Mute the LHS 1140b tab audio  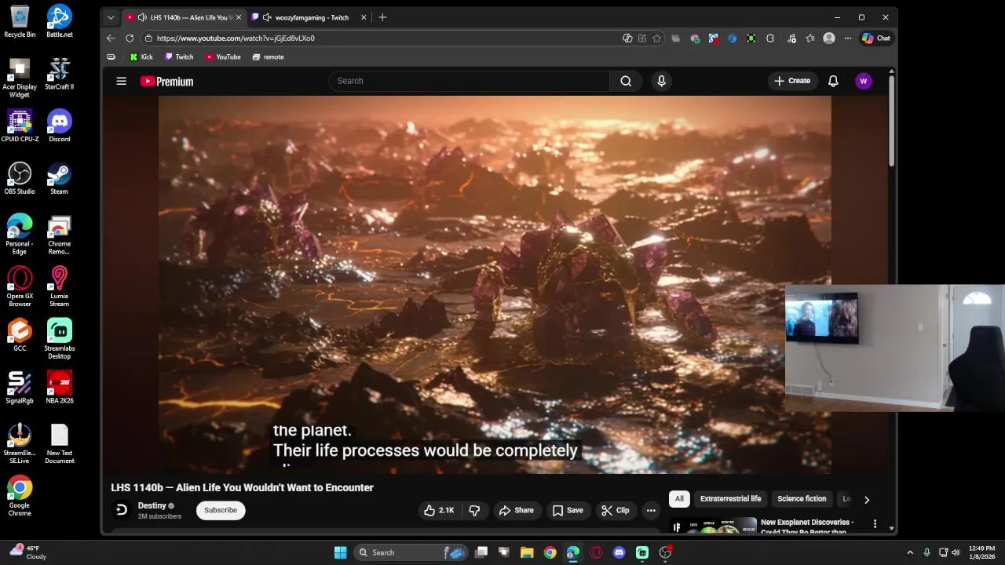(142, 17)
